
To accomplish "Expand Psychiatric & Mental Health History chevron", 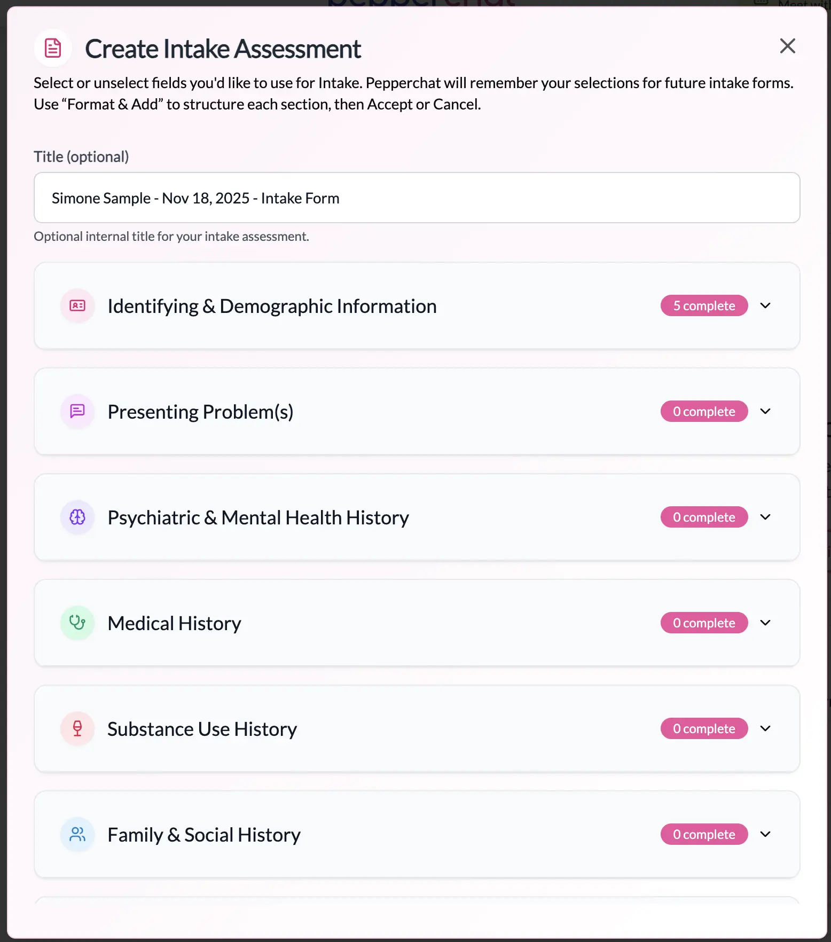I will click(765, 517).
